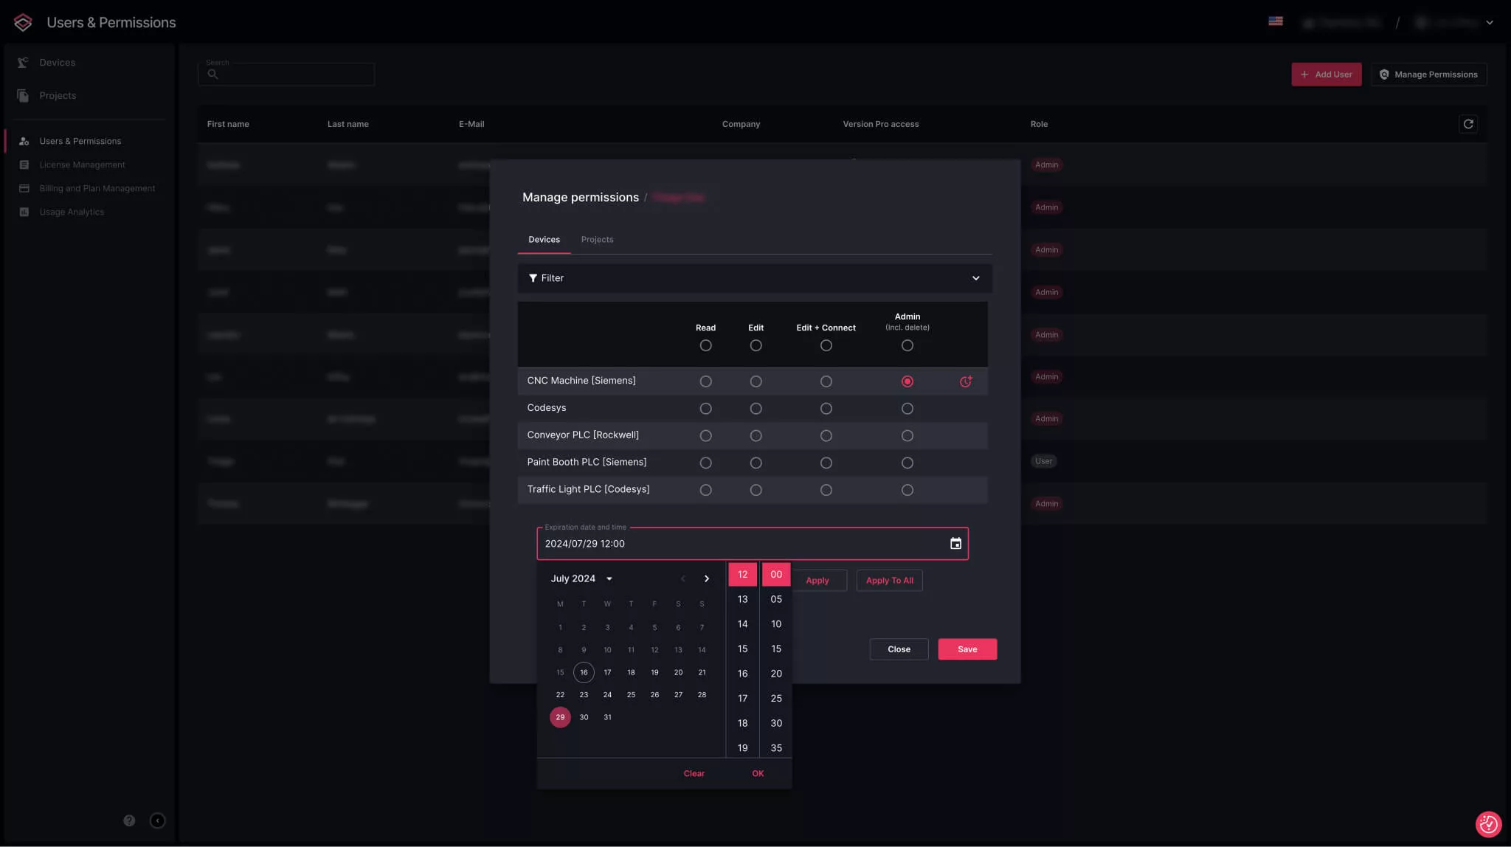Viewport: 1511px width, 847px height.
Task: Select hour 15 in time picker
Action: point(742,649)
